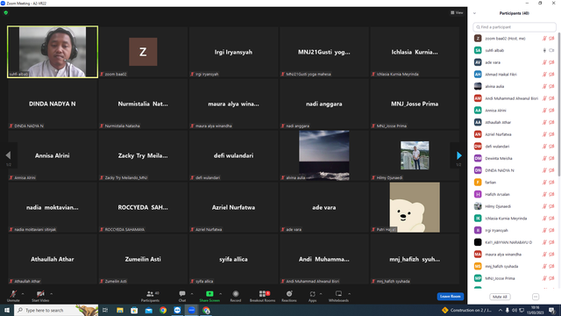Go to previous gallery page arrow

point(8,155)
